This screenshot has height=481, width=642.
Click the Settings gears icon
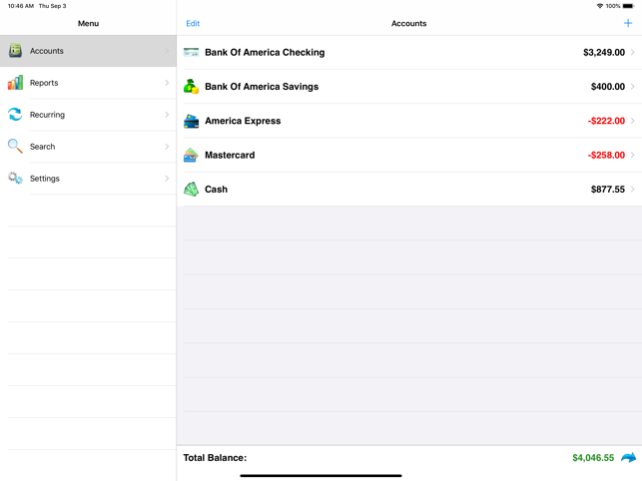point(15,178)
